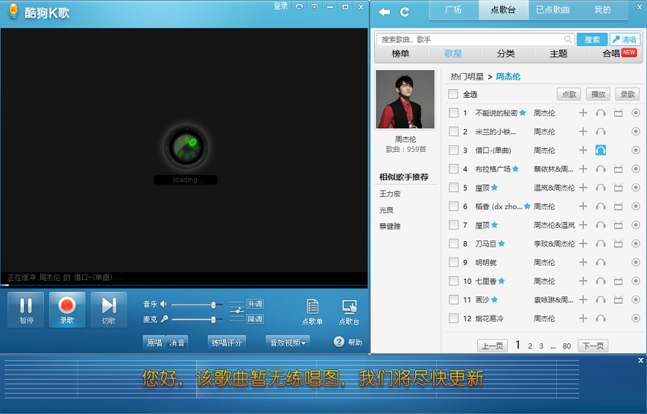Click the MV television icon for 布拉格广场
Image resolution: width=647 pixels, height=414 pixels.
[618, 169]
